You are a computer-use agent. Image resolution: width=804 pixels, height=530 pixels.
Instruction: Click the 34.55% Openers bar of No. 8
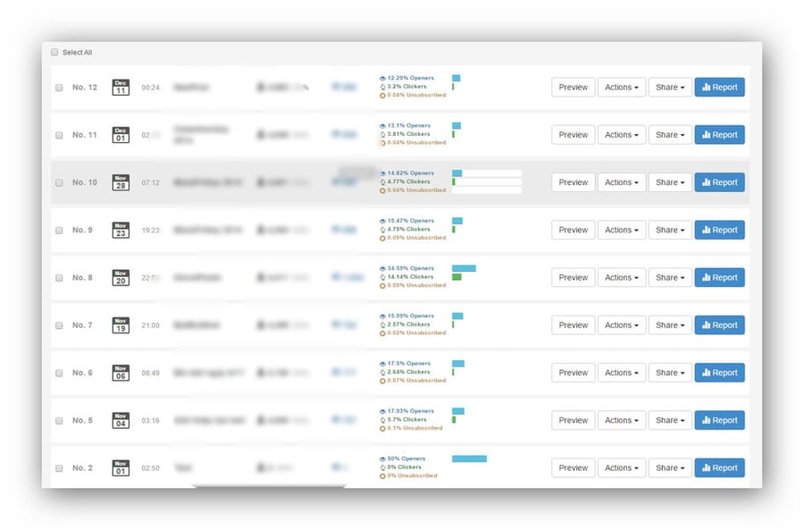pyautogui.click(x=464, y=268)
